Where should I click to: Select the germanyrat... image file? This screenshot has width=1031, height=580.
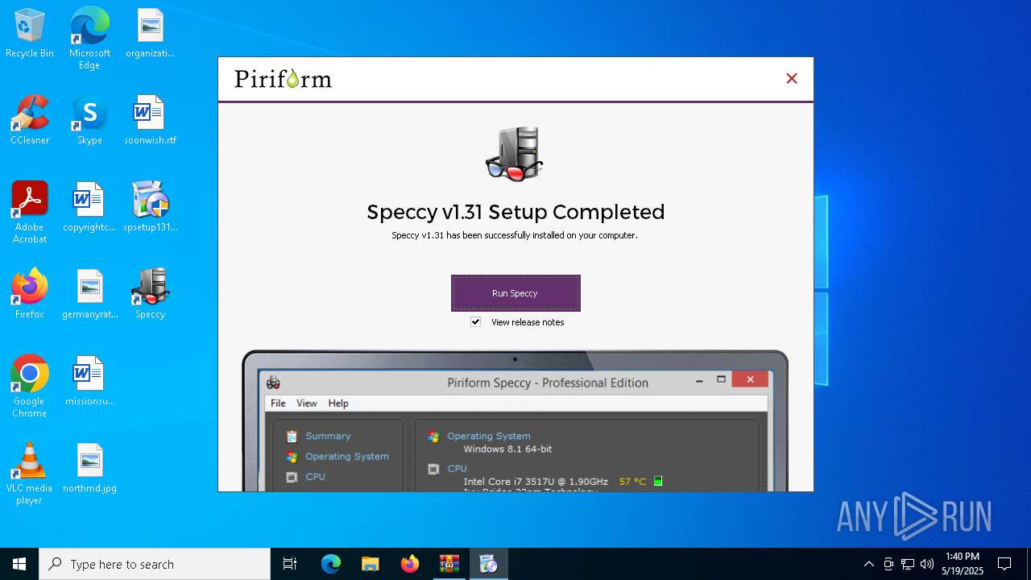click(89, 295)
